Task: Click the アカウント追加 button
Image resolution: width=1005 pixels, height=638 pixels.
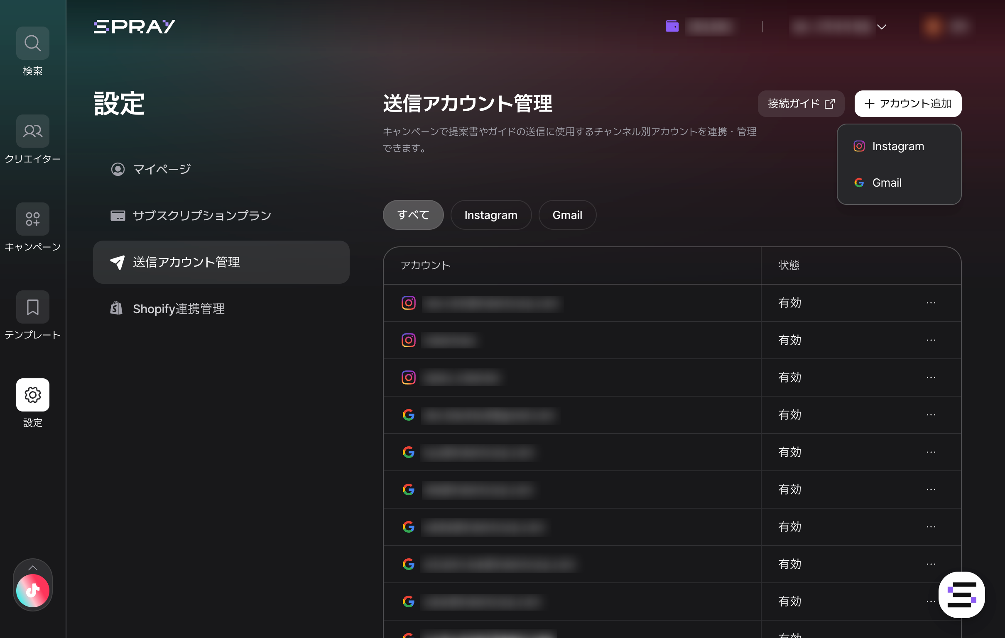Action: point(908,104)
